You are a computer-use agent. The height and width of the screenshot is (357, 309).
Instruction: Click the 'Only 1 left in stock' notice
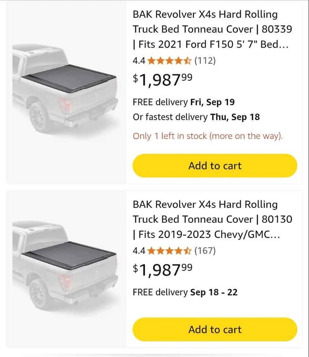point(207,136)
